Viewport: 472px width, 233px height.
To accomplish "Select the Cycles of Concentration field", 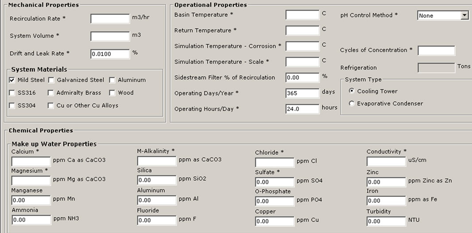I will point(436,50).
